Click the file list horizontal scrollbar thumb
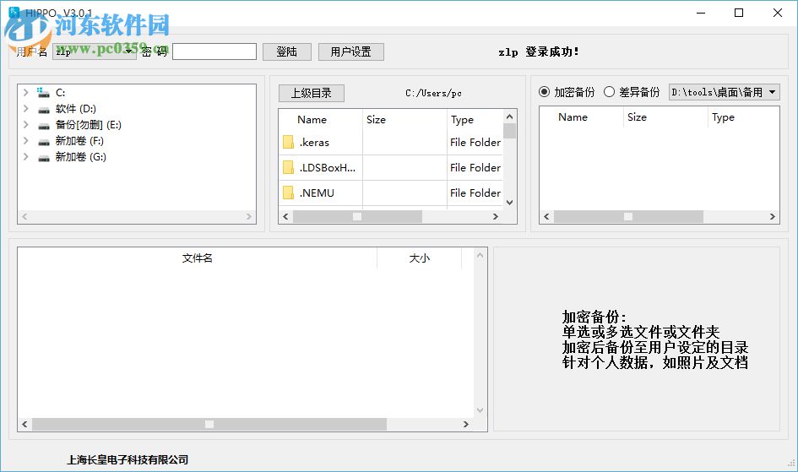 pos(357,217)
